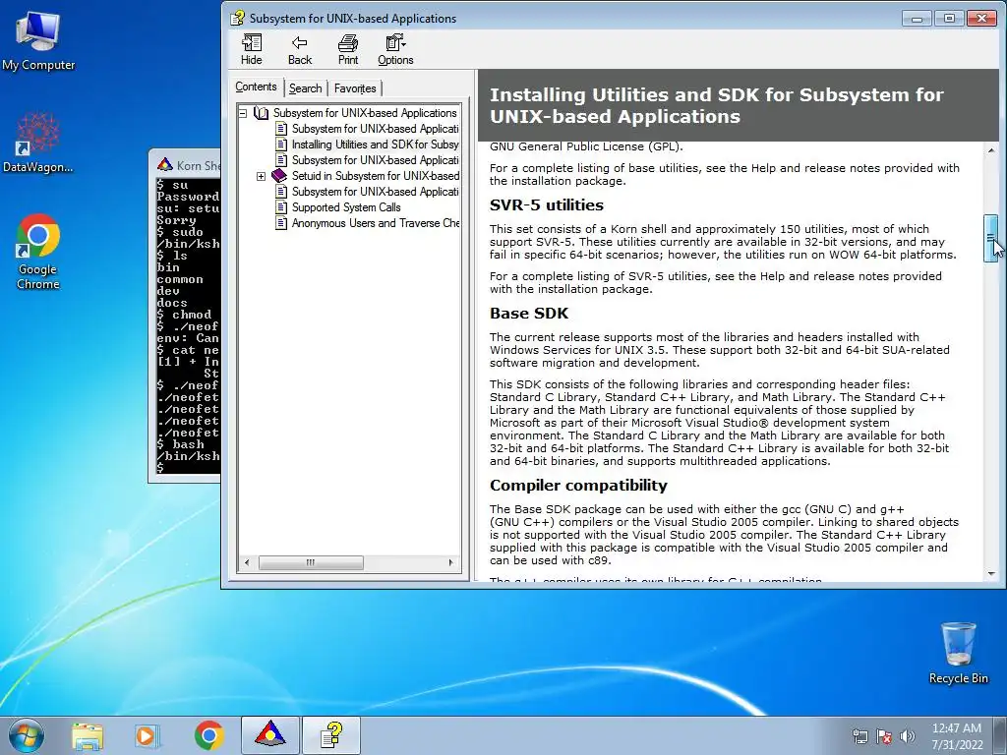Screen dimensions: 1007x755
Task: Maximize the help viewer window
Action: pos(949,19)
